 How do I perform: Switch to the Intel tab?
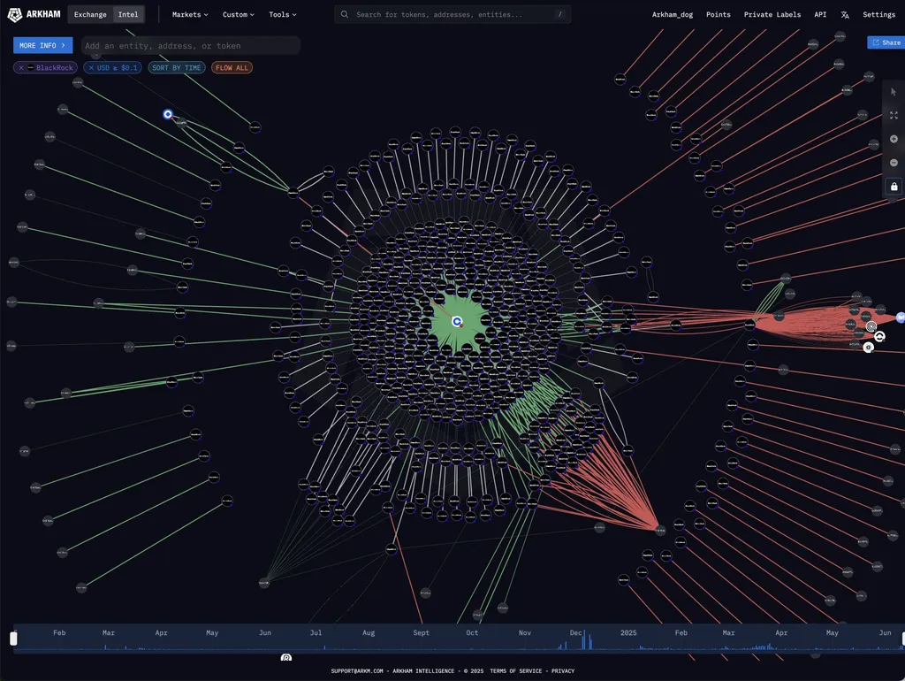(128, 14)
